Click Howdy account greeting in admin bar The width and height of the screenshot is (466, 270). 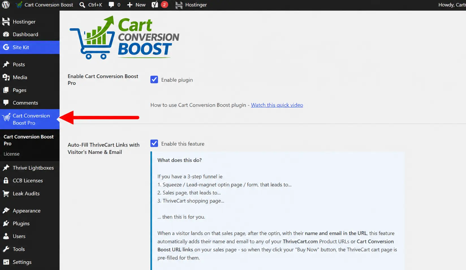(452, 5)
